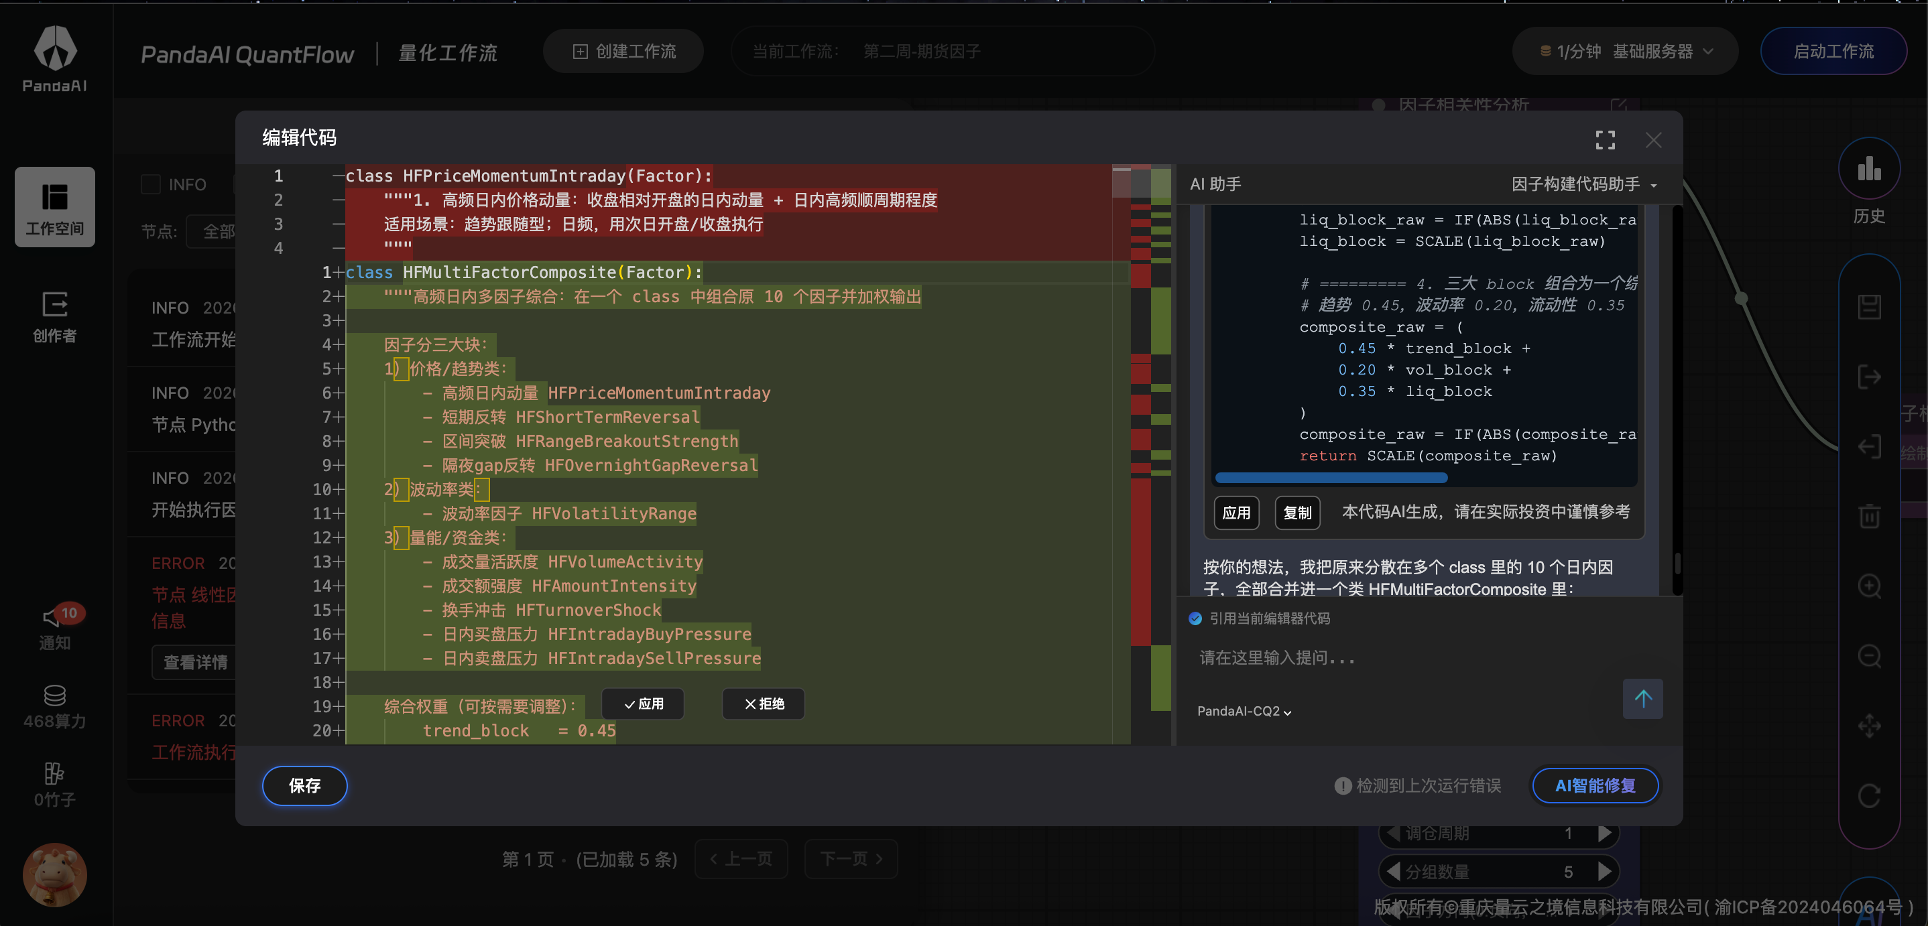Click the 下一页 next page button
This screenshot has height=926, width=1928.
851,859
